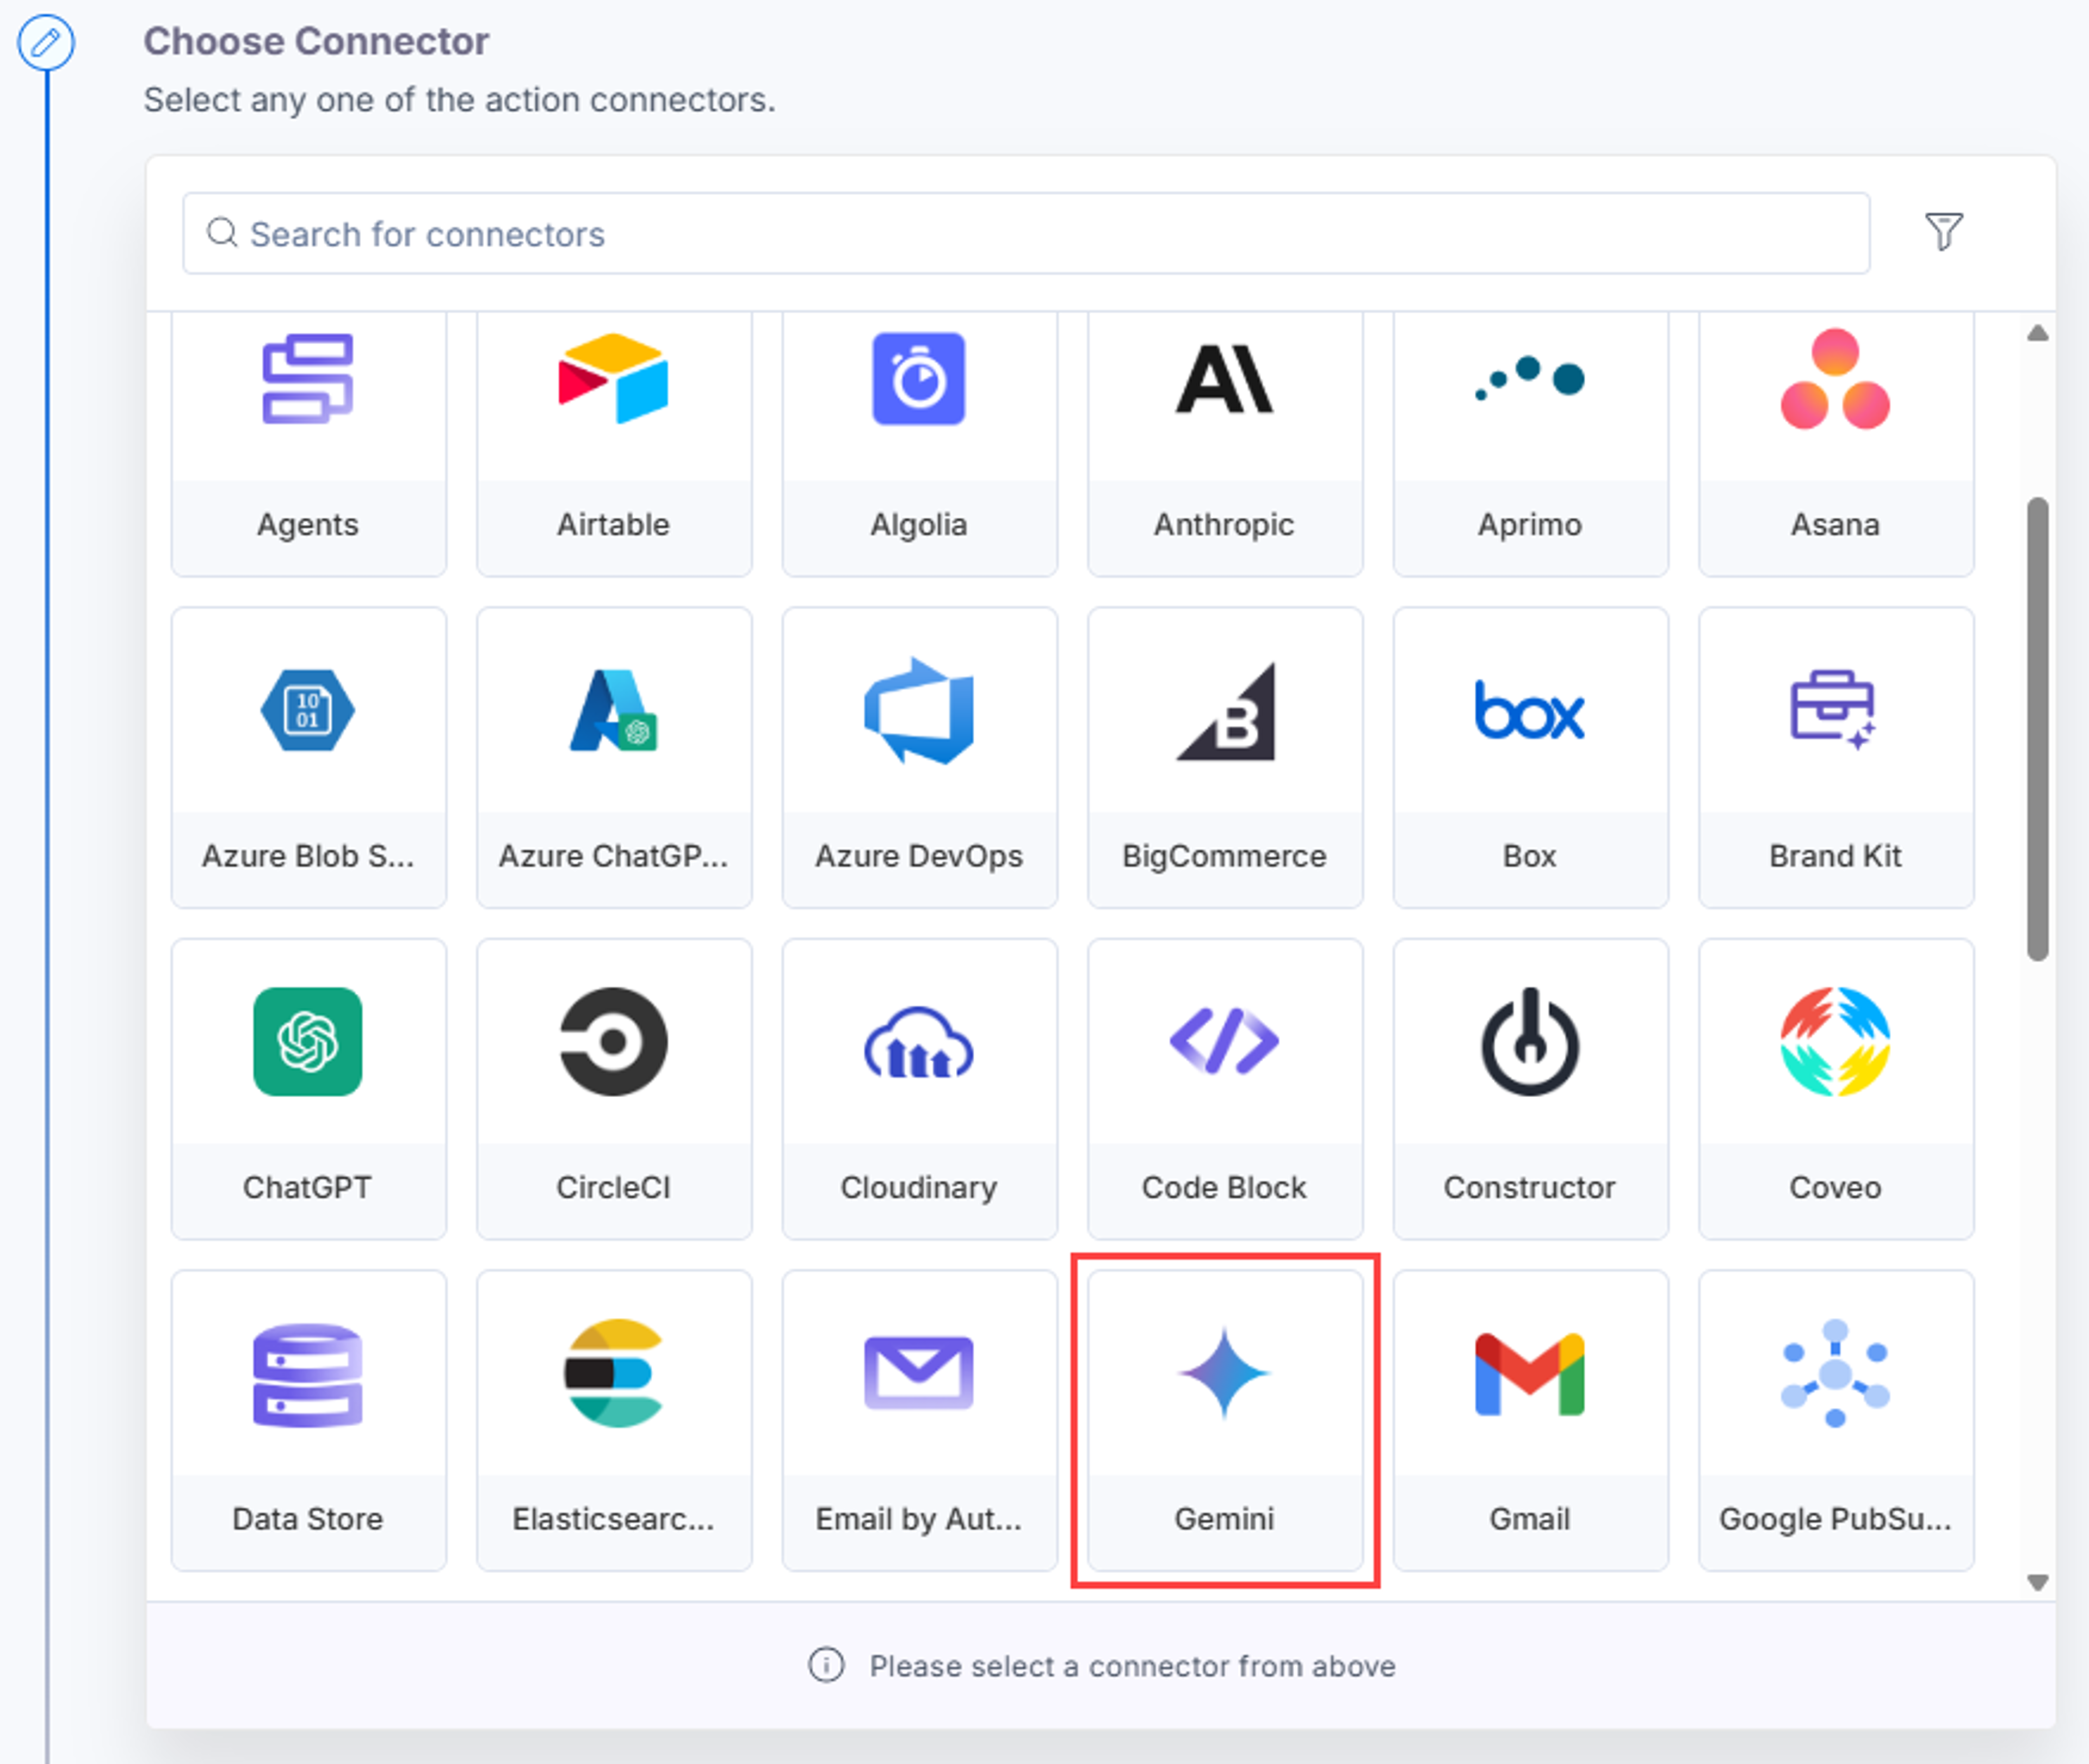The height and width of the screenshot is (1764, 2089).
Task: Select the Code Block connector
Action: [x=1224, y=1089]
